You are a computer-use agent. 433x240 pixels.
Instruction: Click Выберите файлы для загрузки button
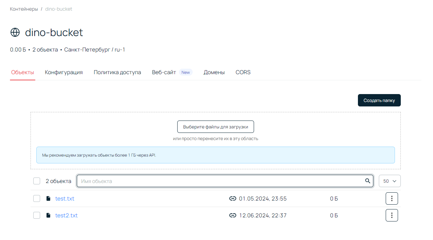click(x=215, y=127)
